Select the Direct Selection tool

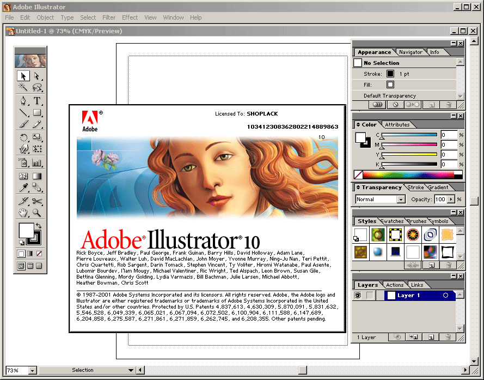(x=37, y=76)
